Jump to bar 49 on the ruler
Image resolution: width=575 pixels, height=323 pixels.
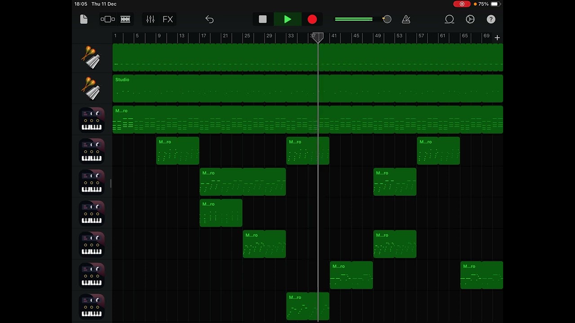[378, 35]
